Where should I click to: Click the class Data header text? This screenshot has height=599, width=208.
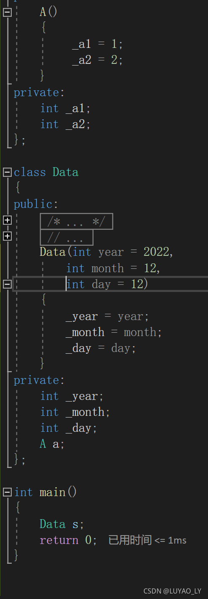(x=46, y=172)
